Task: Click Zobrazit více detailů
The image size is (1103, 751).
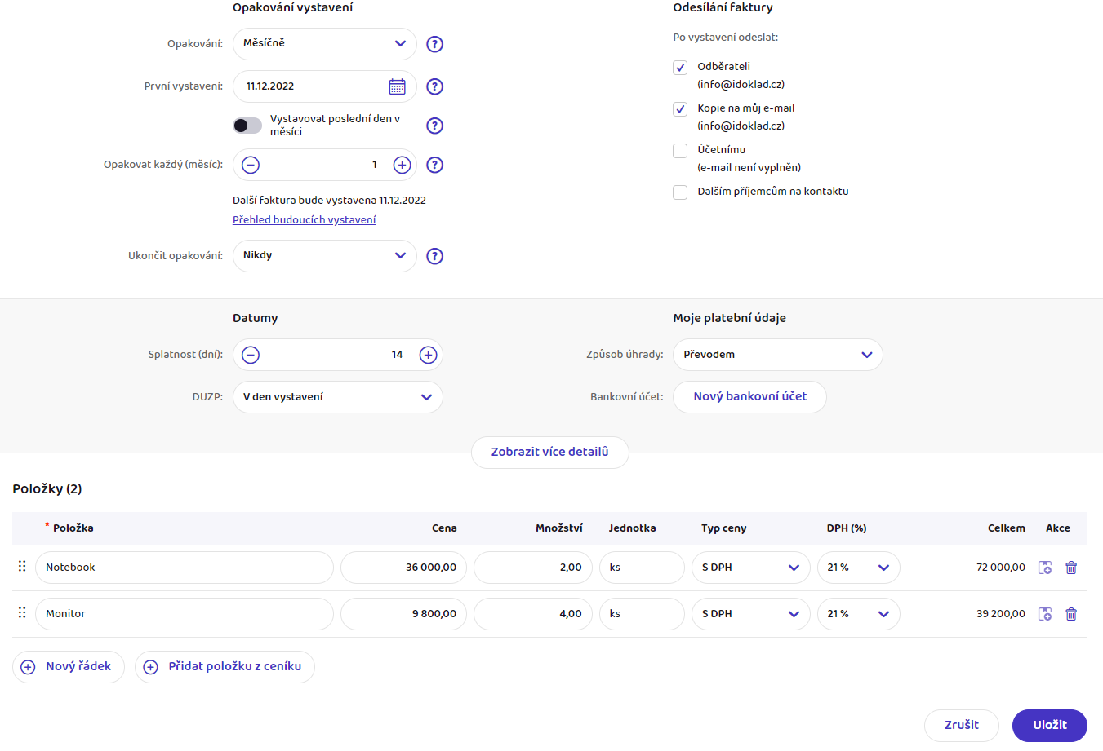Action: click(550, 452)
